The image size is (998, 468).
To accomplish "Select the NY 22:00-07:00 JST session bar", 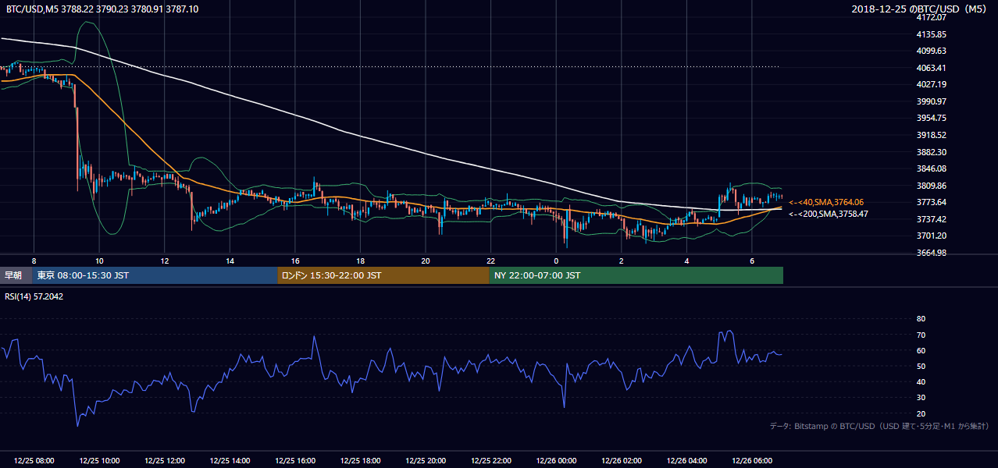I will [636, 275].
